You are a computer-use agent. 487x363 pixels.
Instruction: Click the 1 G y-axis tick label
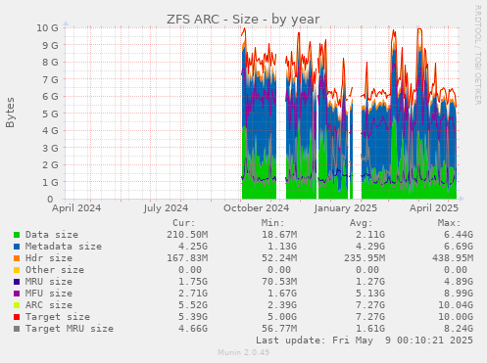click(x=50, y=182)
